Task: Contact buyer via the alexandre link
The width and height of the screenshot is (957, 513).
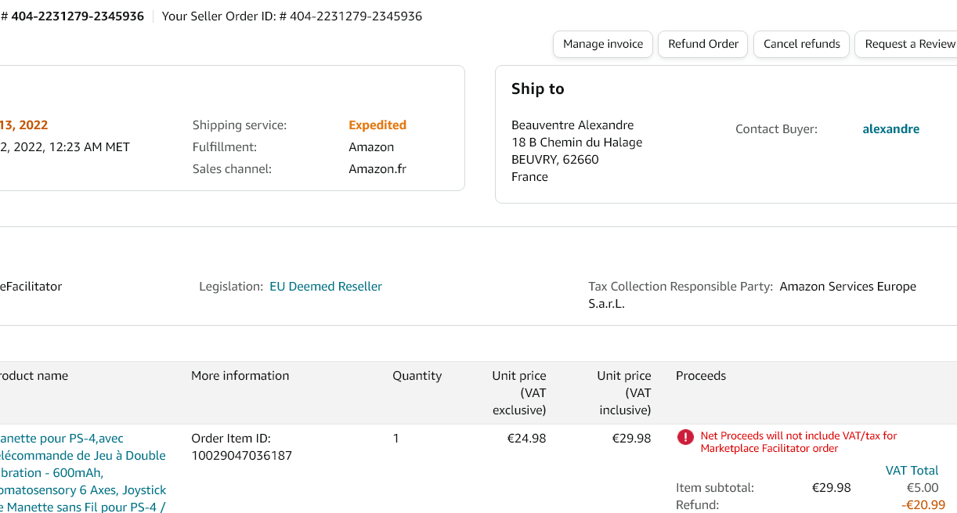Action: [x=890, y=129]
